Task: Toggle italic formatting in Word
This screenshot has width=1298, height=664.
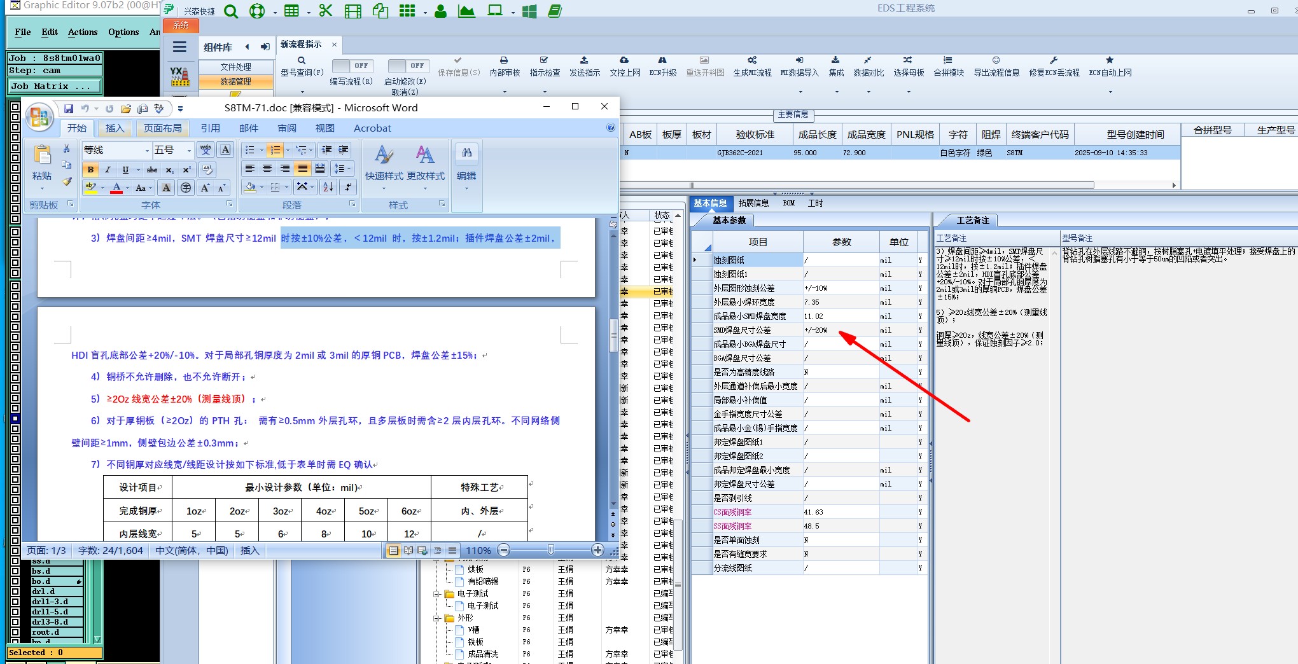Action: [x=108, y=170]
